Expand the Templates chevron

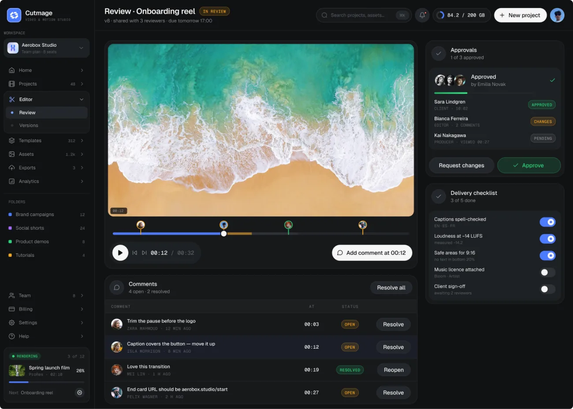coord(82,141)
